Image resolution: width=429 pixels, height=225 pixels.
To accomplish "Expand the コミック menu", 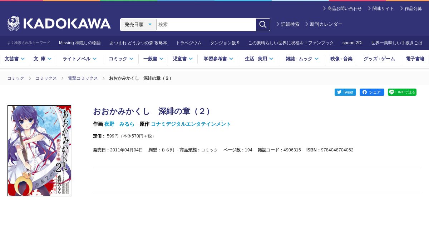I will pyautogui.click(x=121, y=59).
